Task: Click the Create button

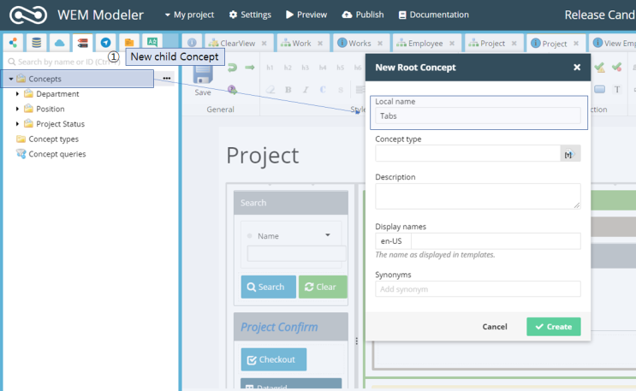Action: [554, 327]
